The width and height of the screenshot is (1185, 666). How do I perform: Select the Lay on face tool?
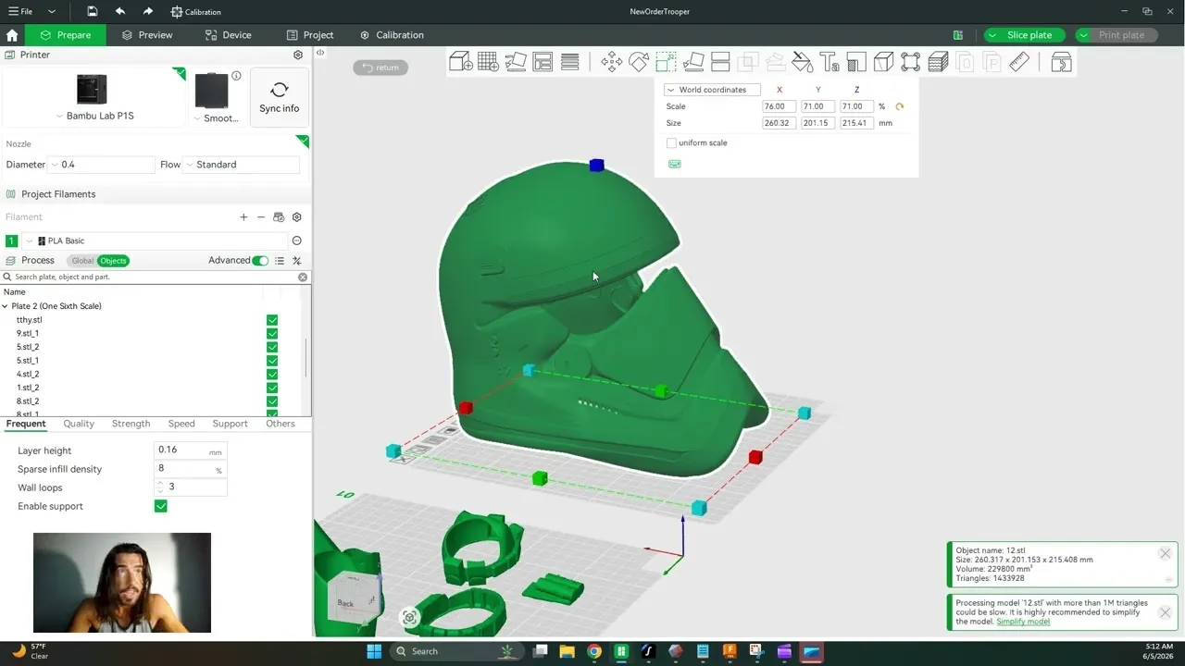coord(693,62)
